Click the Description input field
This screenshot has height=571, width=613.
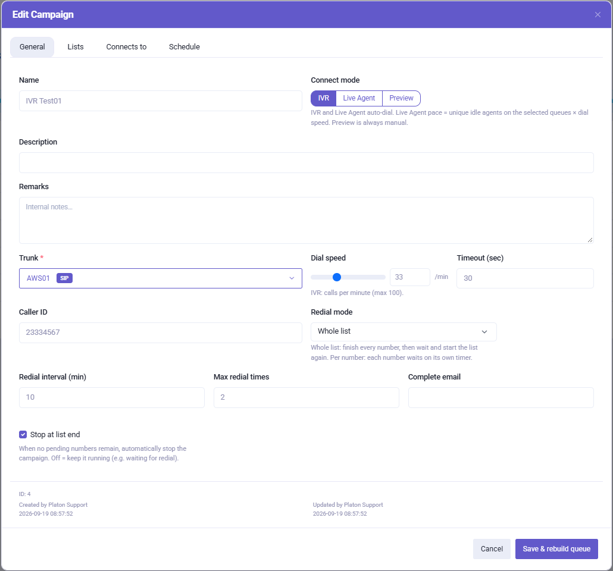(x=306, y=162)
